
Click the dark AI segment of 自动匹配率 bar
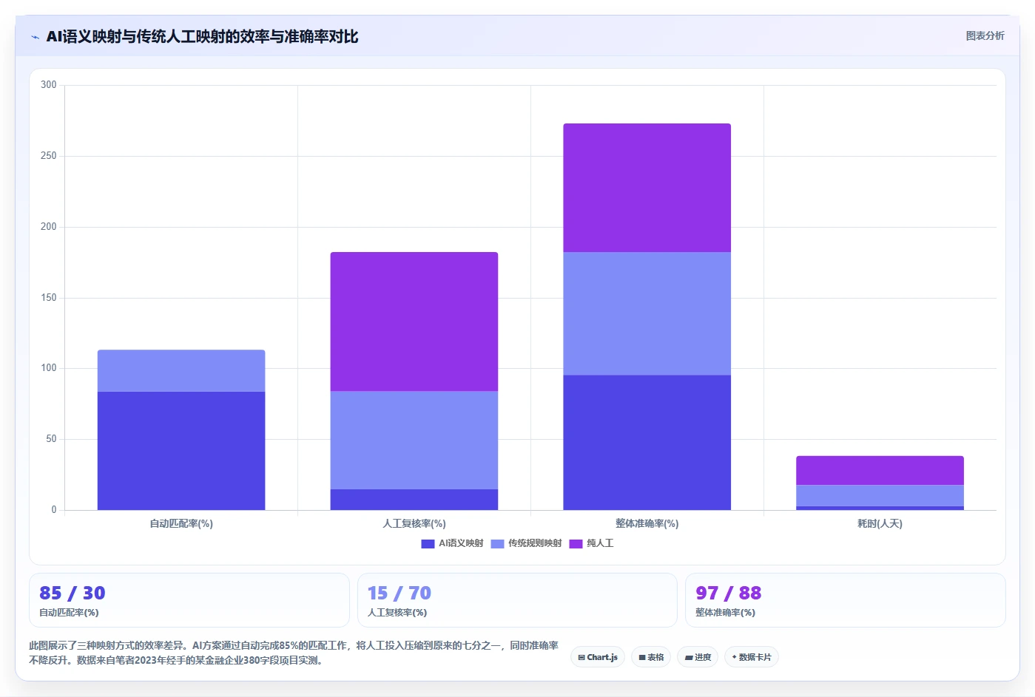[x=181, y=451]
